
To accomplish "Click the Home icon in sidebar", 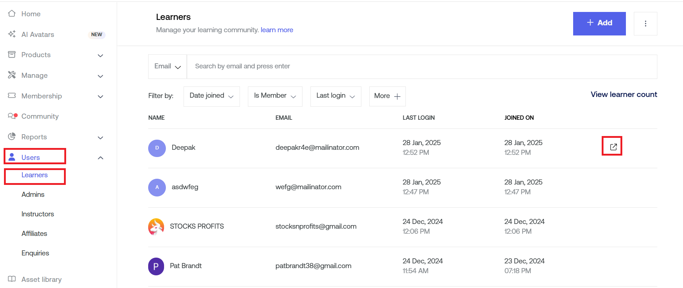I will (12, 14).
